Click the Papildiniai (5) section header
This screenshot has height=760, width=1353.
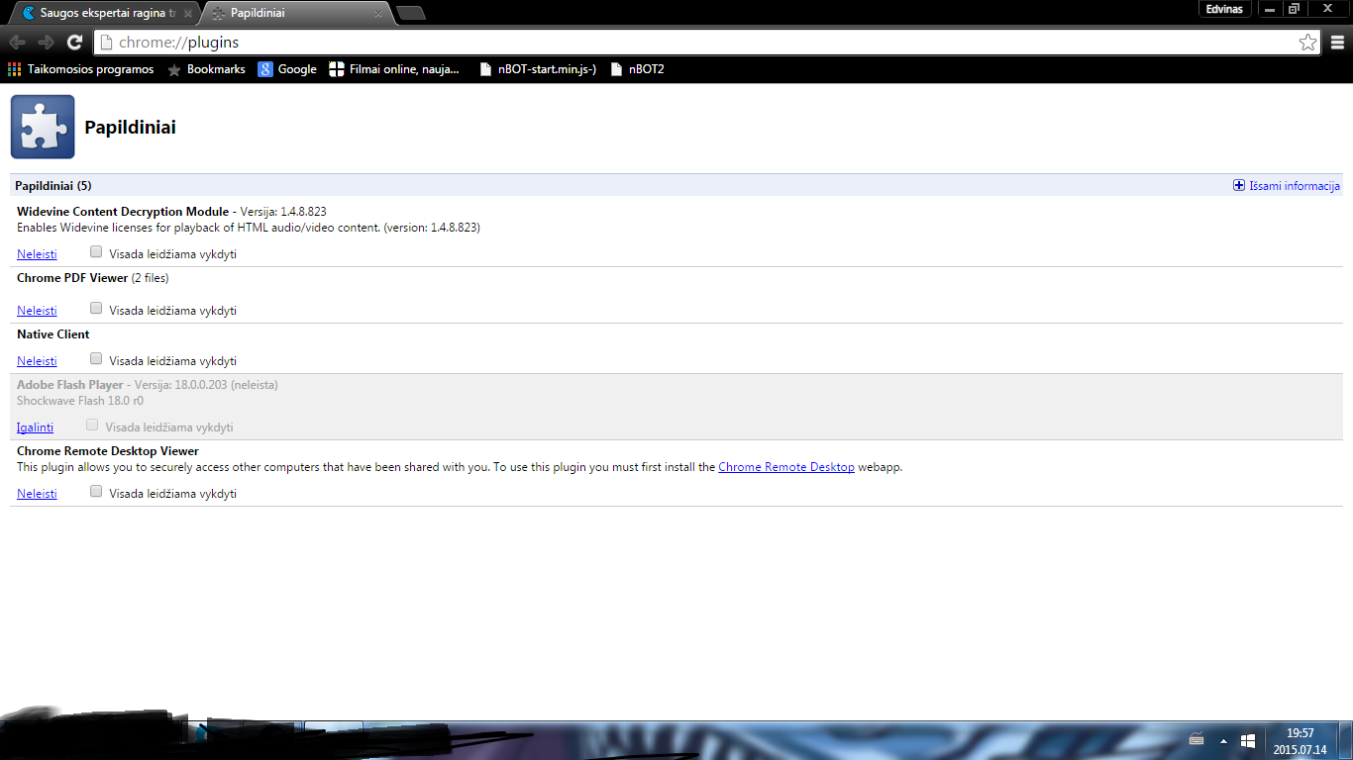tap(53, 186)
